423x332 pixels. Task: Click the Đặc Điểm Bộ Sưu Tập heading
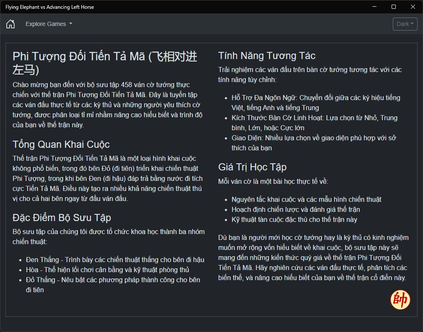pyautogui.click(x=62, y=218)
